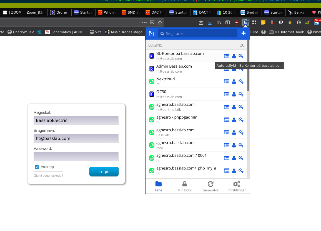Screen dimensions: 321x231
Task: Toggle the browser sidebar icon
Action: point(228,22)
